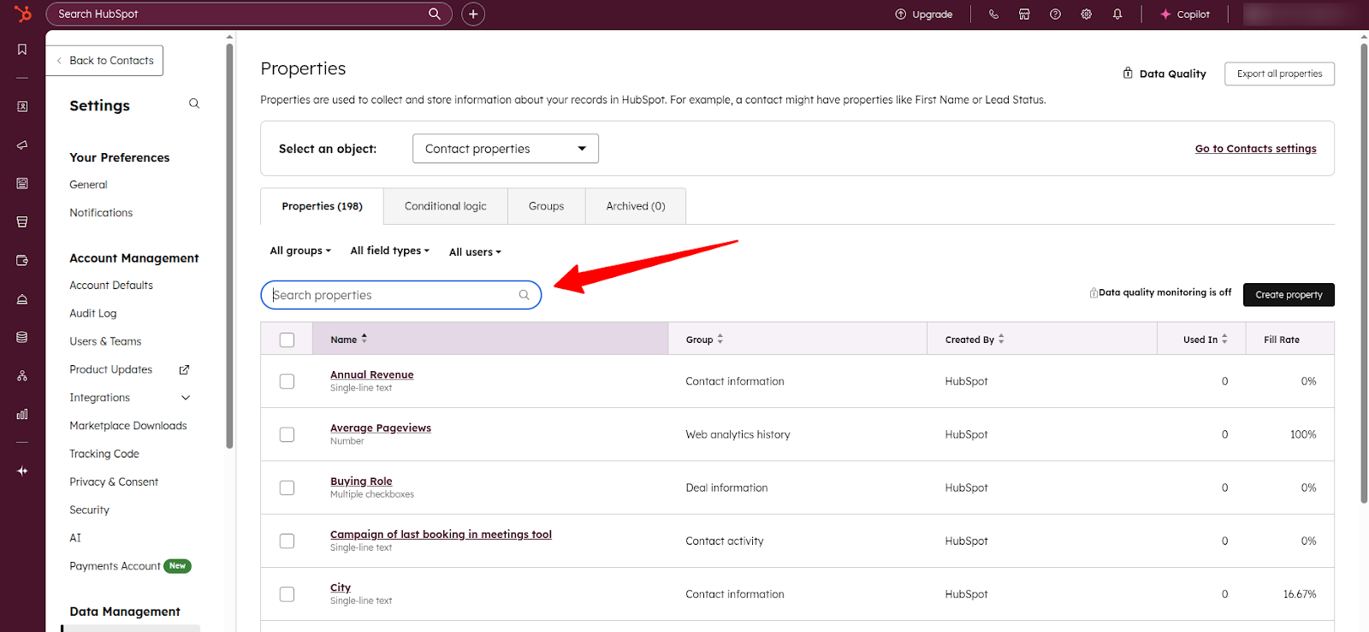
Task: Open the Average Pageviews property link
Action: 381,428
